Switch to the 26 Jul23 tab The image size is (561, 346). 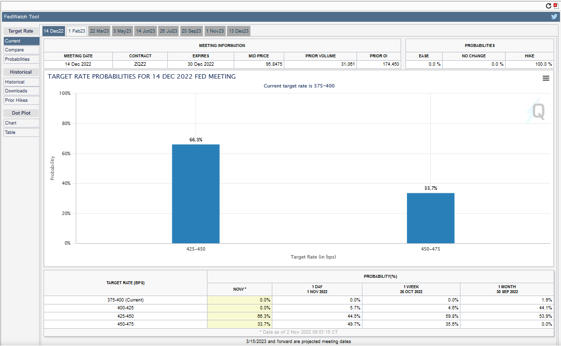pyautogui.click(x=168, y=31)
